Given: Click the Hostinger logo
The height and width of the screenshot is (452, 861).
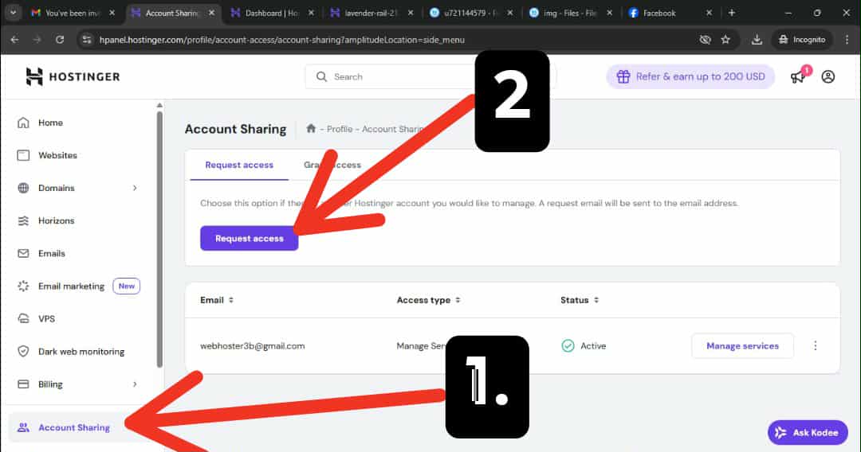Looking at the screenshot, I should click(73, 76).
